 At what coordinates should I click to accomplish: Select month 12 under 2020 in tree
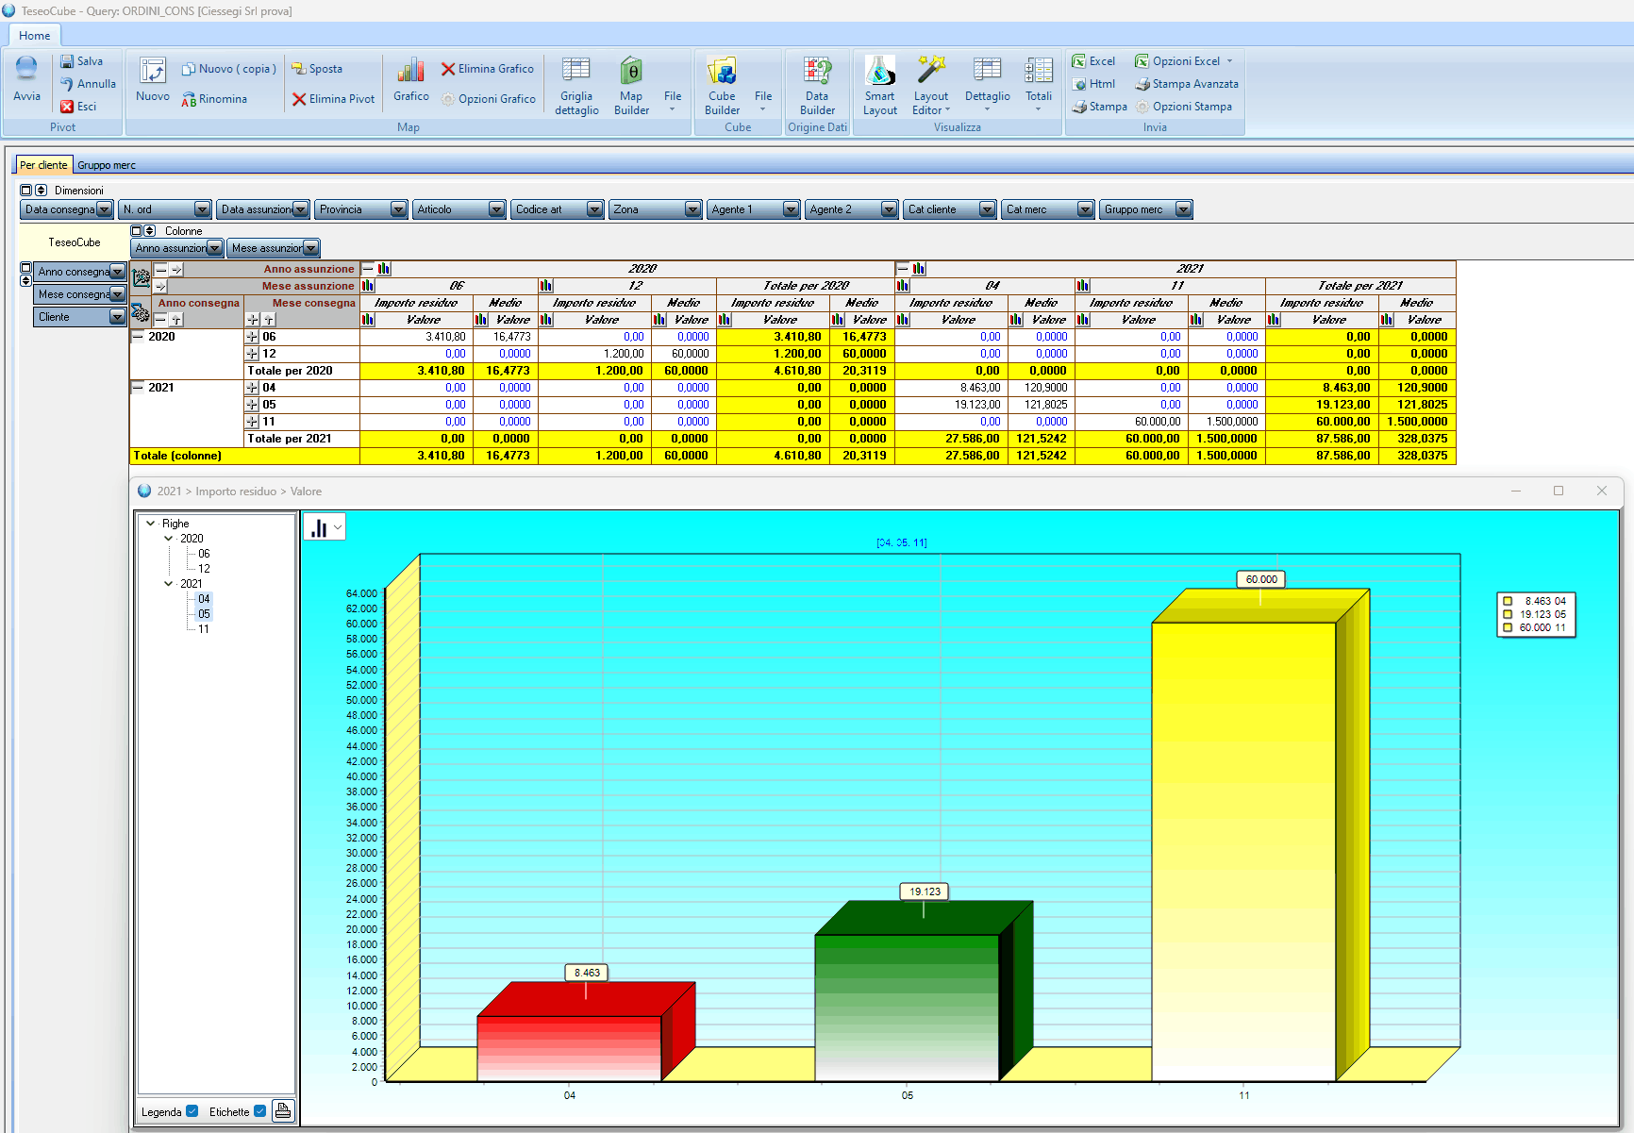tap(204, 569)
